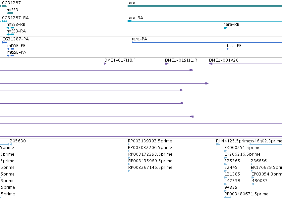Screen dimensions: 282x199
Task: Select the RH44125.5prime EST glyph
Action: (218, 144)
